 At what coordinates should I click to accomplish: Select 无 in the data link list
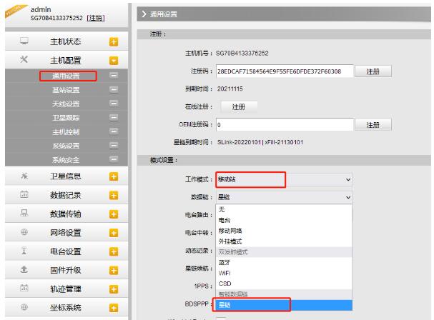pyautogui.click(x=284, y=209)
